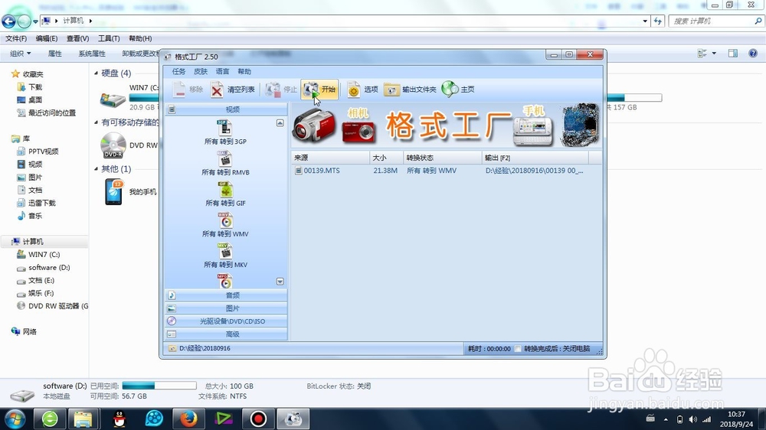Open the 工具(T) menu in Explorer
This screenshot has width=766, height=430.
pyautogui.click(x=109, y=38)
